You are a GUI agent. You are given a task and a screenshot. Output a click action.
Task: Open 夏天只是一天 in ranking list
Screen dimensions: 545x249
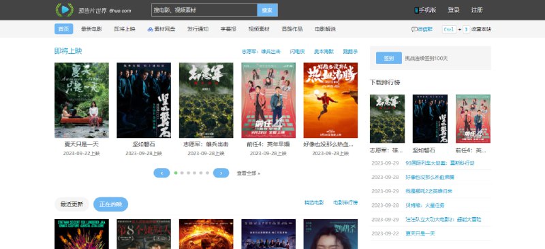click(x=420, y=233)
